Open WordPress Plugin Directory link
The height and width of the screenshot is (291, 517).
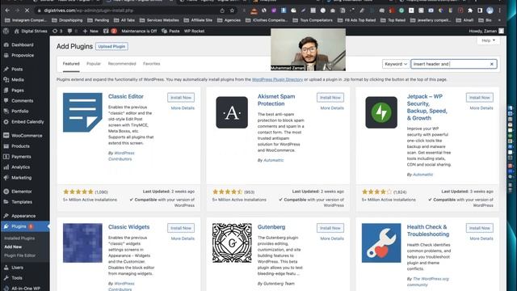point(277,79)
